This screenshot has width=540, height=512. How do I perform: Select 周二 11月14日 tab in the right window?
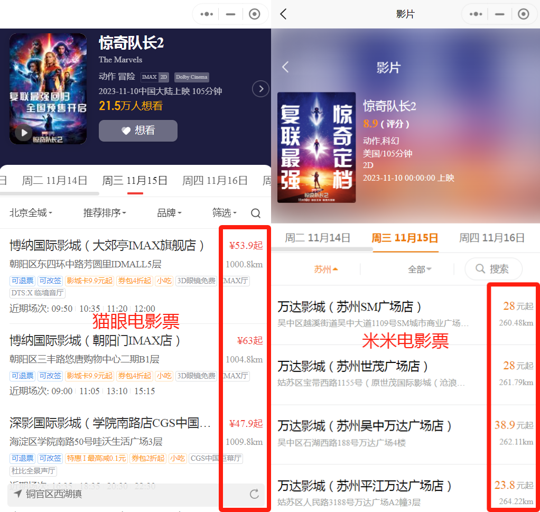click(x=318, y=238)
